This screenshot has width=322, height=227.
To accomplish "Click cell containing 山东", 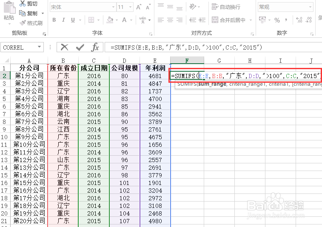I will (x=63, y=160).
